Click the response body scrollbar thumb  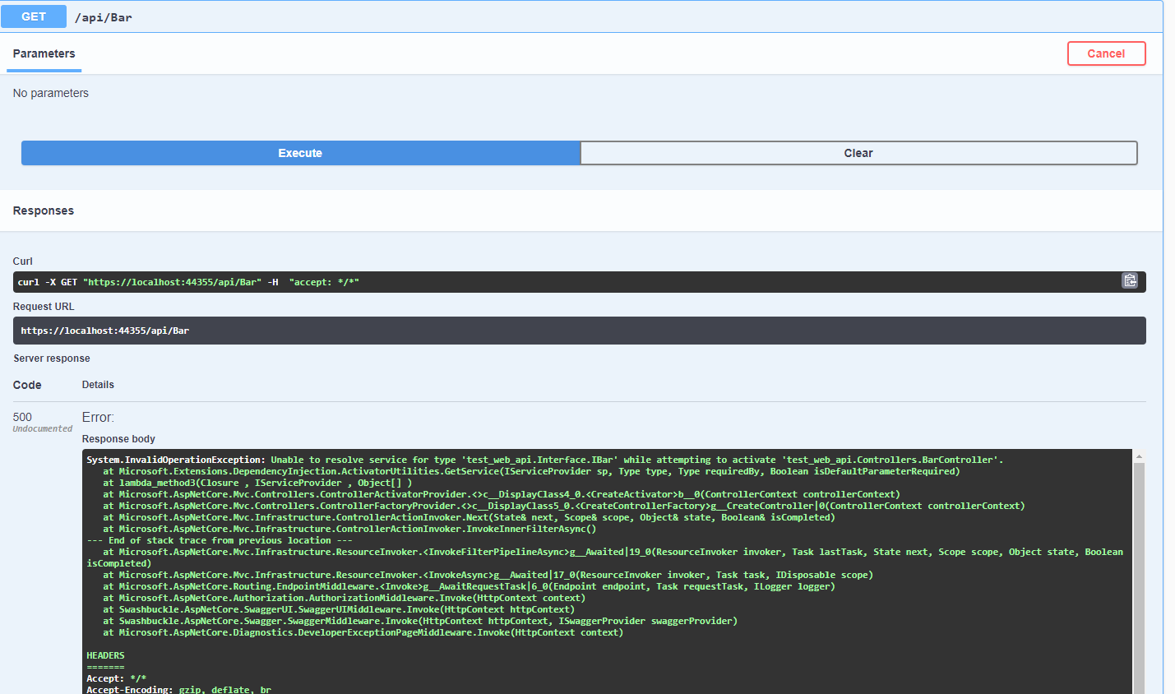click(x=1139, y=578)
